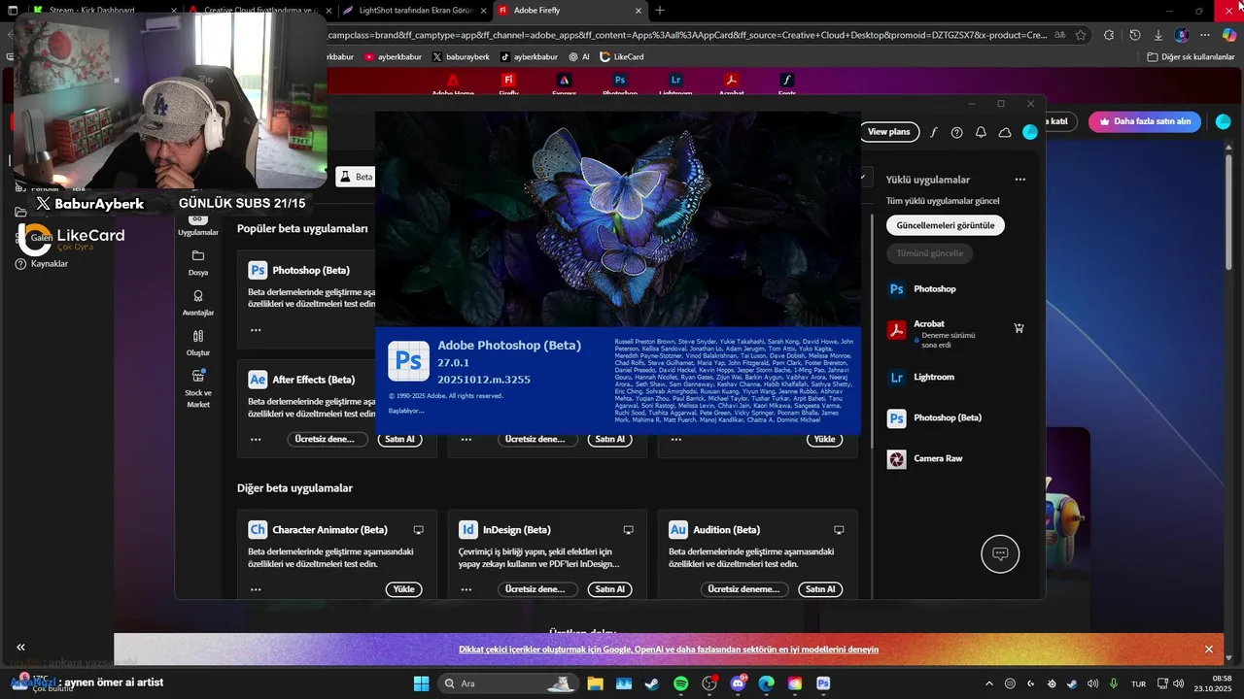The height and width of the screenshot is (699, 1244).
Task: Close the promotional banner at bottom
Action: point(1209,649)
